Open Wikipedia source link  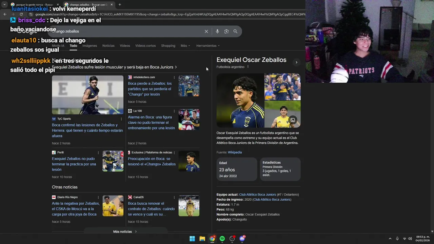click(235, 152)
